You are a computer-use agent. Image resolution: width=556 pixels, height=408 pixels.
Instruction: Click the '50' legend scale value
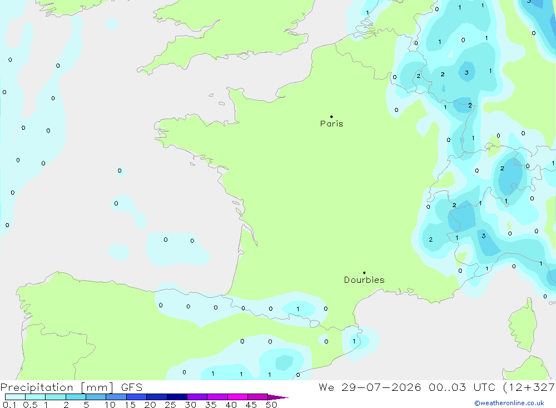click(x=271, y=405)
